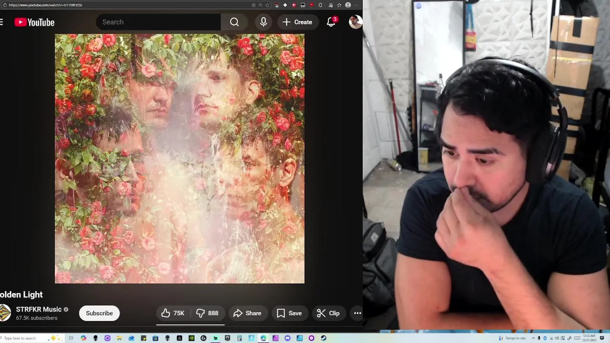Image resolution: width=610 pixels, height=343 pixels.
Task: Click the YouTube search input field
Action: click(x=158, y=22)
